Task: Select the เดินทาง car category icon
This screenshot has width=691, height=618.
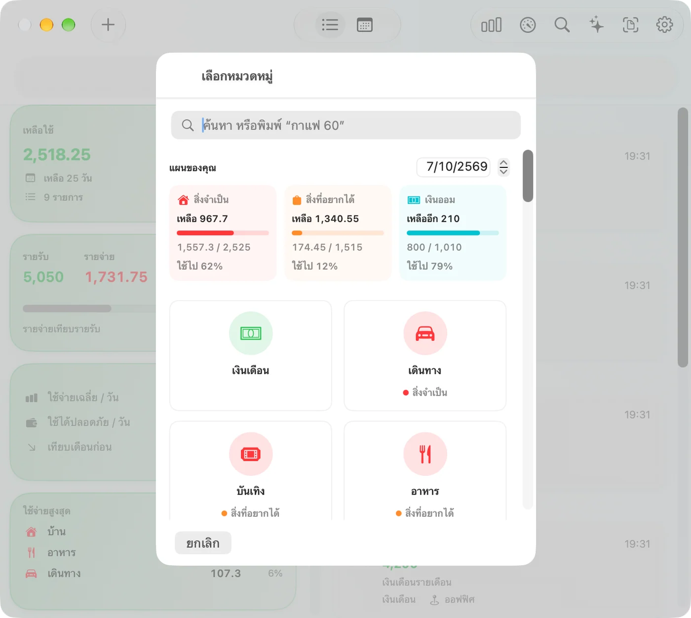Action: (425, 333)
